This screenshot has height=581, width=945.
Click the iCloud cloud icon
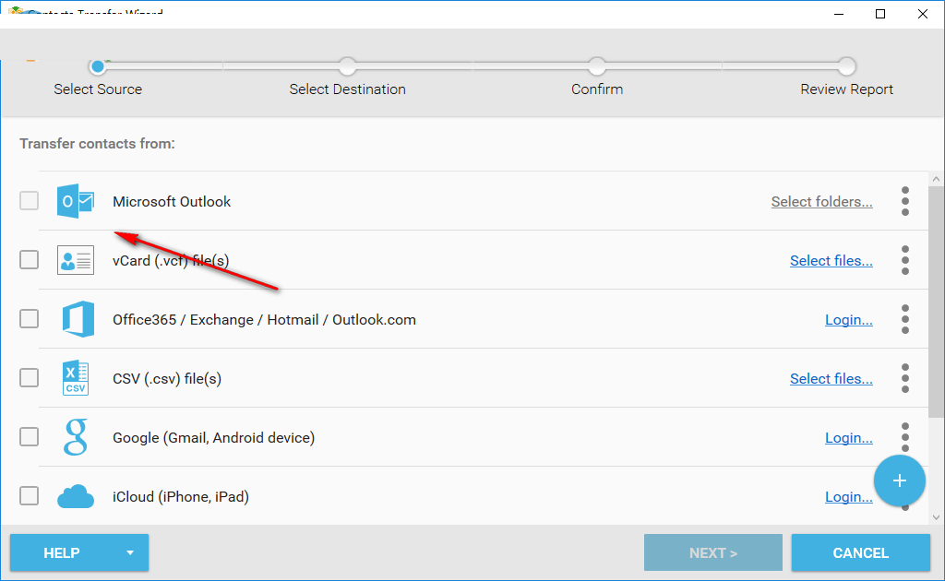[x=76, y=496]
